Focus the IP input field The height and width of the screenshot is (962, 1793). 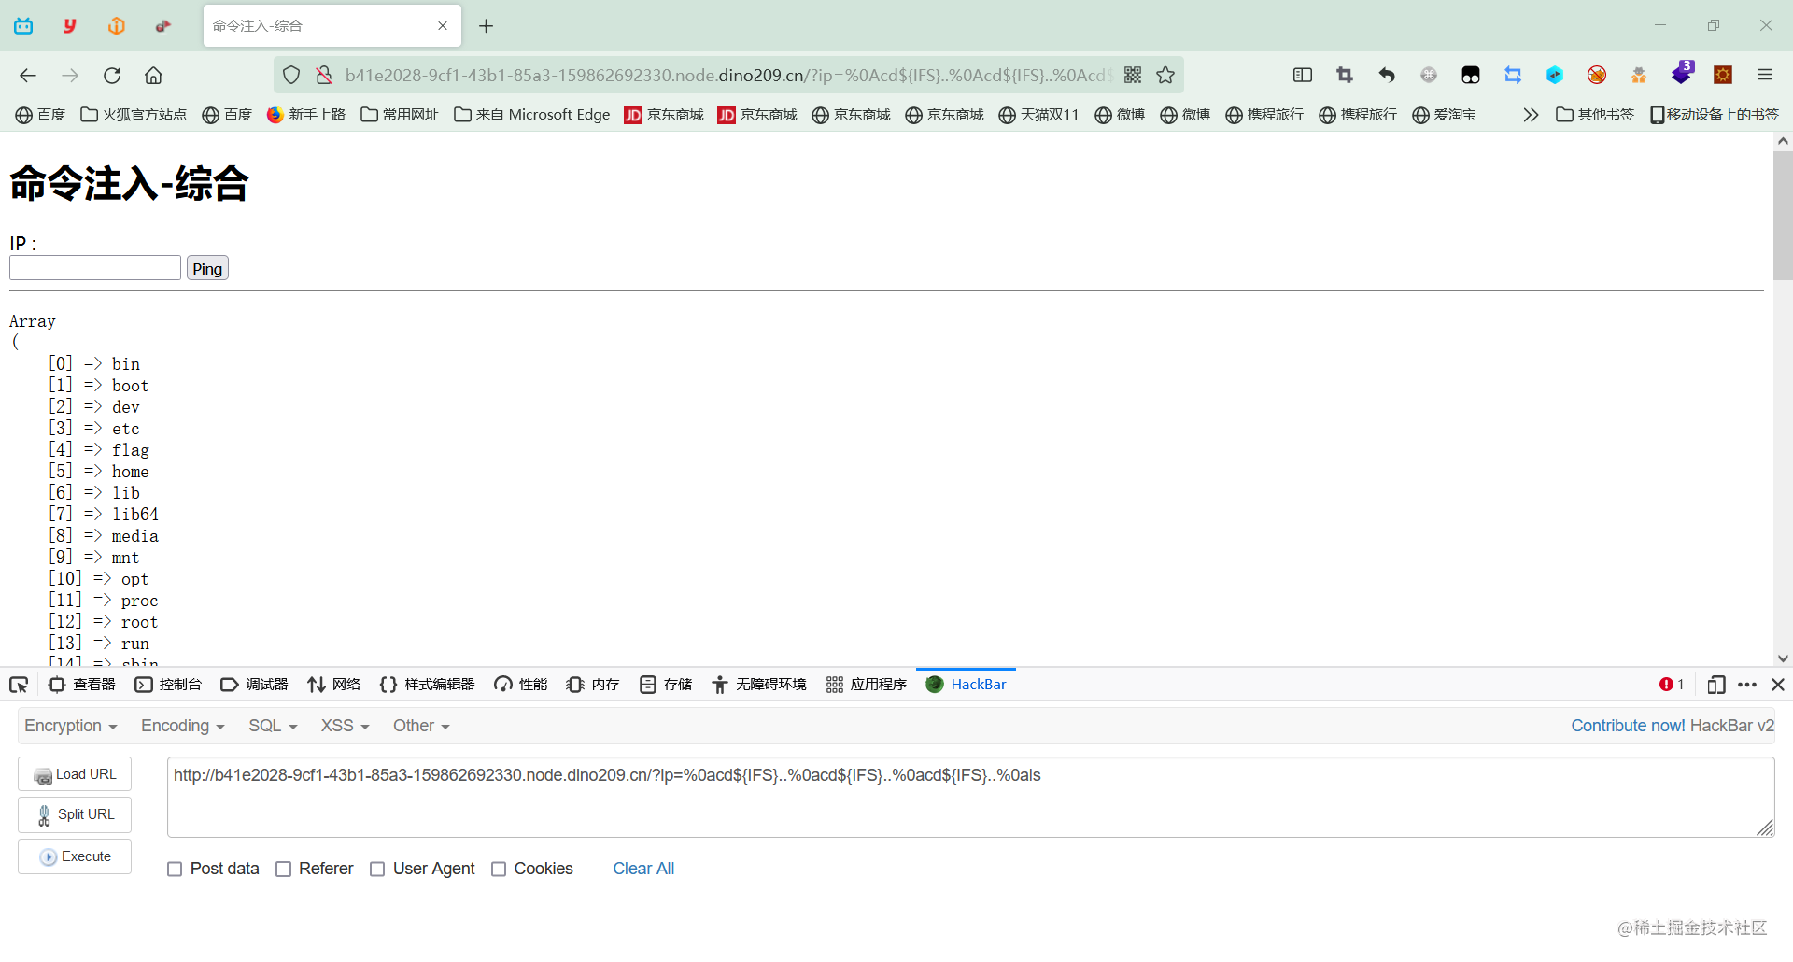pos(95,268)
